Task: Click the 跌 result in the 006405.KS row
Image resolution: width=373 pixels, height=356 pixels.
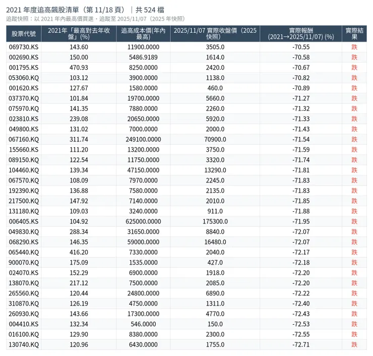Action: tap(354, 221)
